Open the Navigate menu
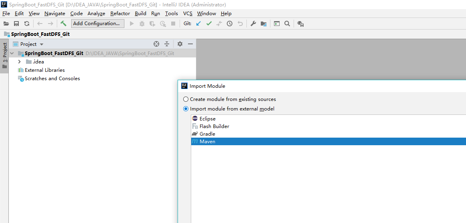 (55, 14)
